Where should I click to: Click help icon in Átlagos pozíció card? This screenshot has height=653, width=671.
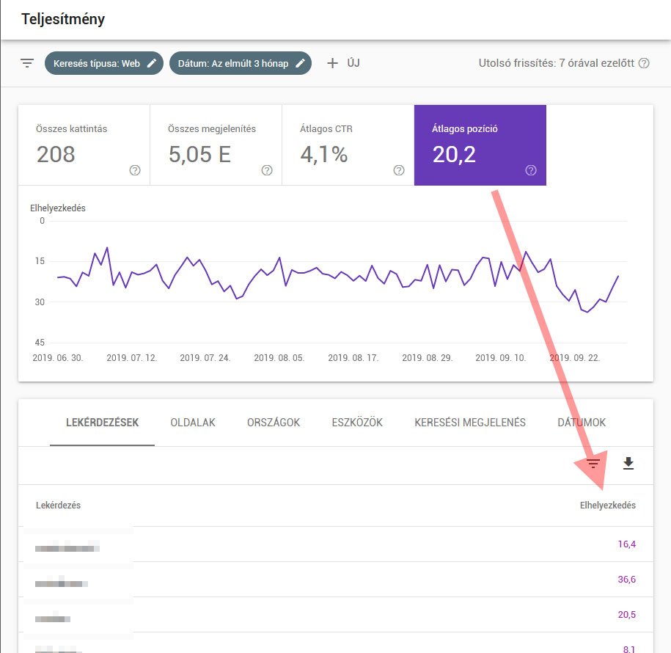pos(531,170)
